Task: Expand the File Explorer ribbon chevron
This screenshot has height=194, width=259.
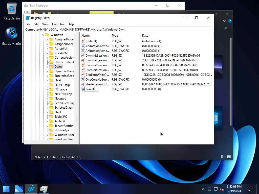Action: (224, 21)
